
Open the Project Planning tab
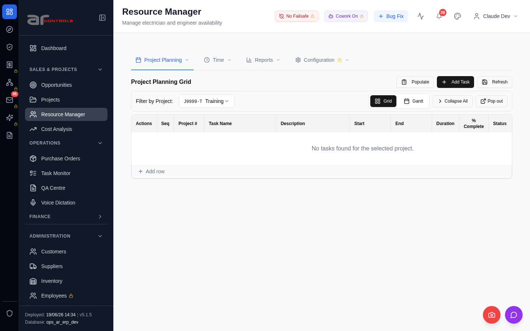[x=162, y=60]
